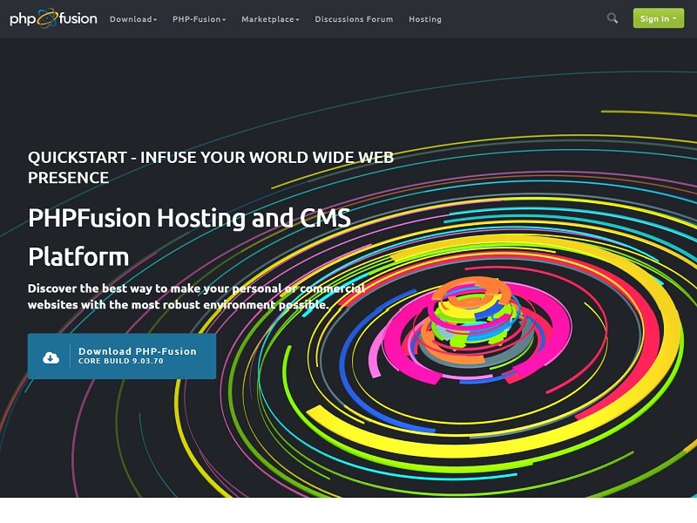Click the 'Discover the best way' description

[x=196, y=296]
